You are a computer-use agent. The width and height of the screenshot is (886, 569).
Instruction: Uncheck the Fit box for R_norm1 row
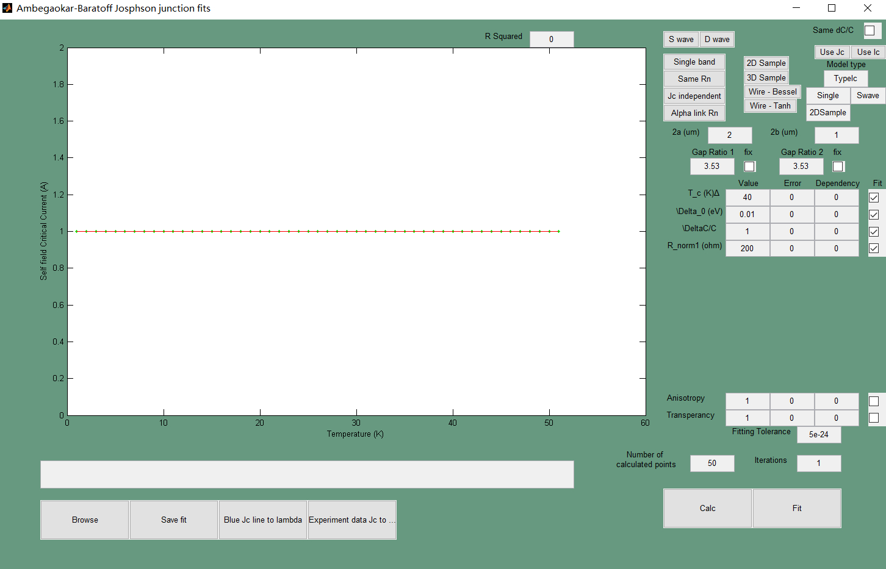coord(874,248)
